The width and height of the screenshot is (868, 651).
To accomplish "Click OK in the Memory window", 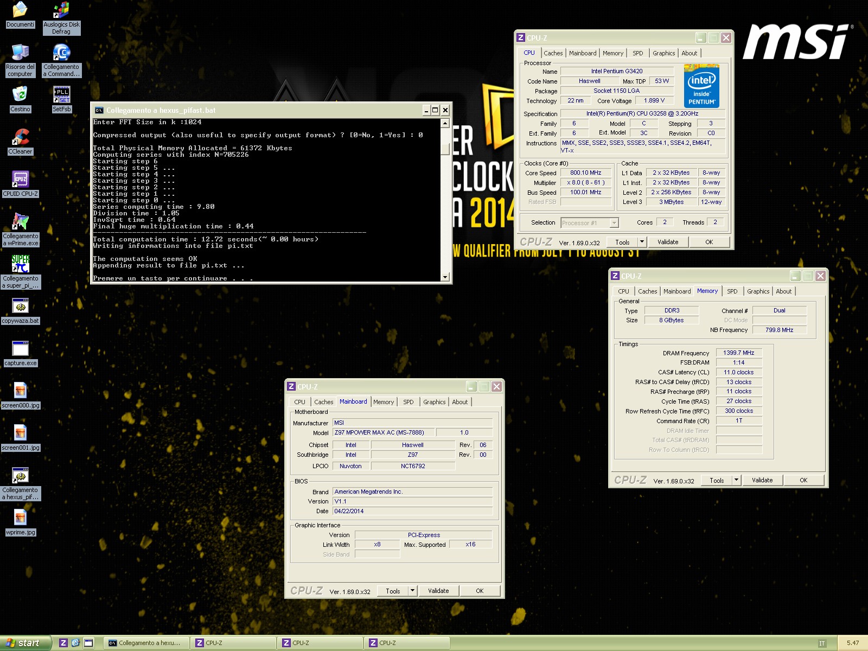I will pyautogui.click(x=803, y=480).
